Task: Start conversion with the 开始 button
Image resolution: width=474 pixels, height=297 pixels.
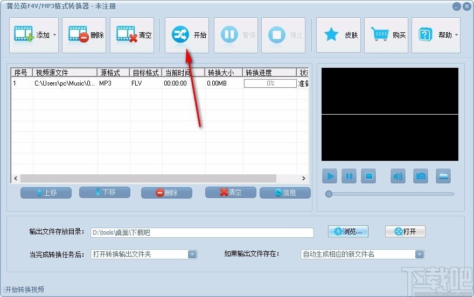Action: 187,36
